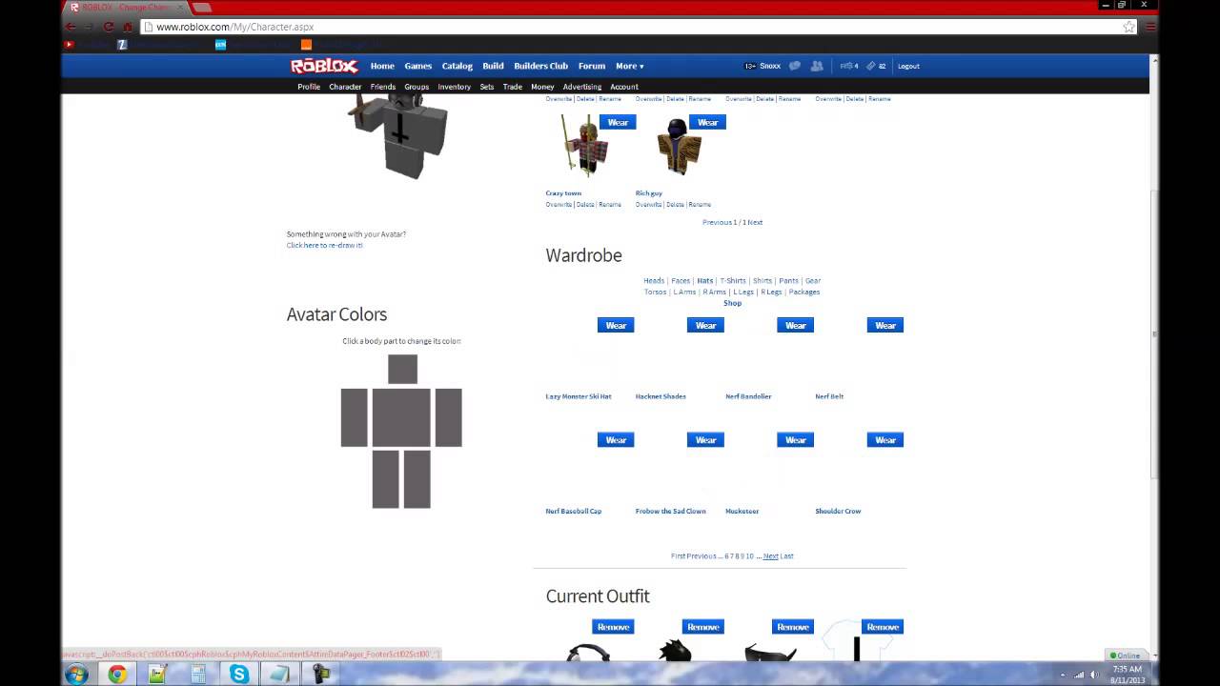This screenshot has width=1220, height=686.
Task: Expand the More dropdown menu
Action: [629, 66]
